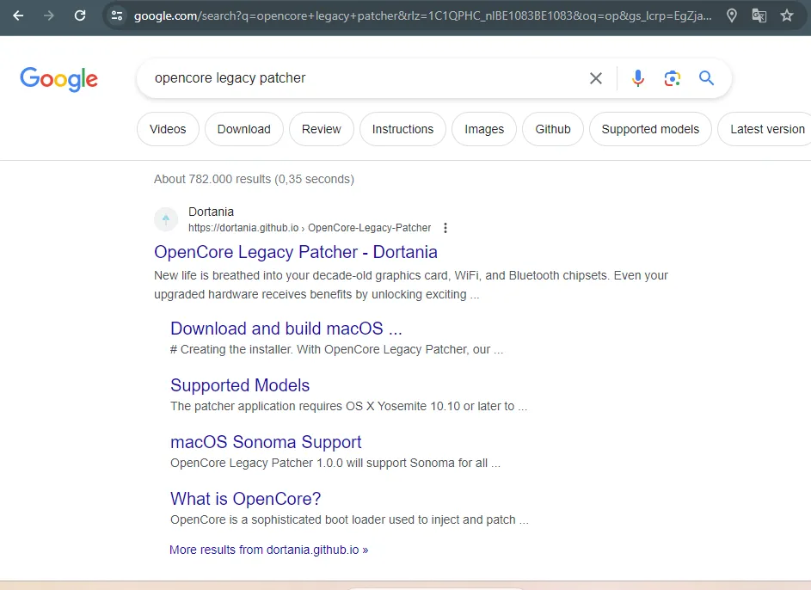The height and width of the screenshot is (590, 811).
Task: Open the Google logo homepage
Action: [x=59, y=79]
